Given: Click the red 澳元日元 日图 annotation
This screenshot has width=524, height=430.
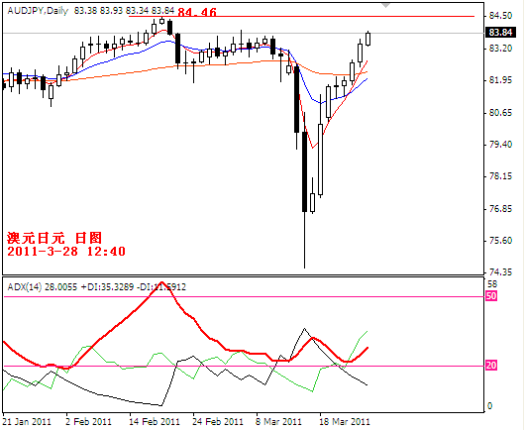Looking at the screenshot, I should [x=54, y=238].
